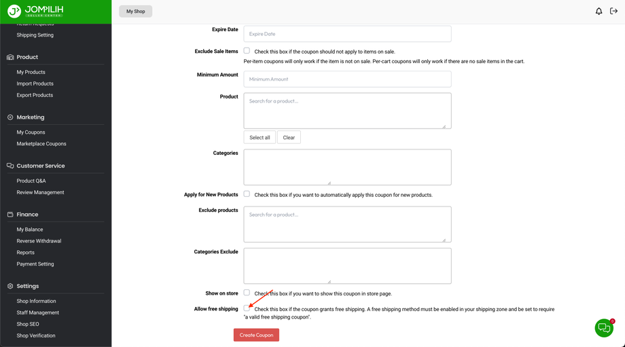Enable the Exclude Sale Items checkbox
625x347 pixels.
(247, 51)
